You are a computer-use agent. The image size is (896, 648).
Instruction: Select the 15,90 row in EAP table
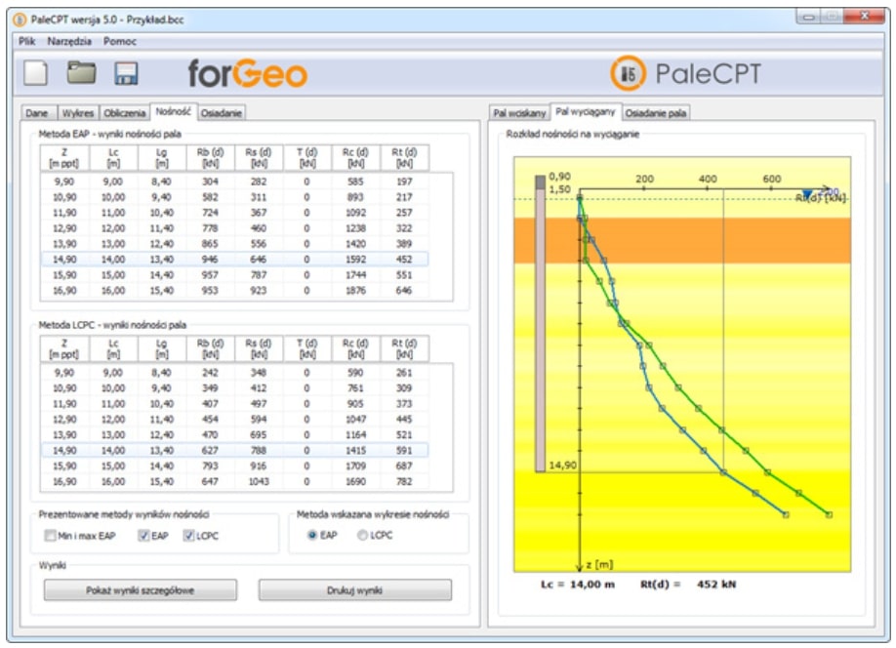click(x=232, y=275)
